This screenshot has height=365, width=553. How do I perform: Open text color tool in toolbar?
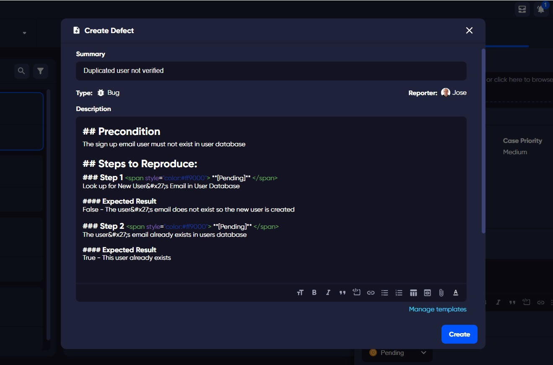point(456,293)
